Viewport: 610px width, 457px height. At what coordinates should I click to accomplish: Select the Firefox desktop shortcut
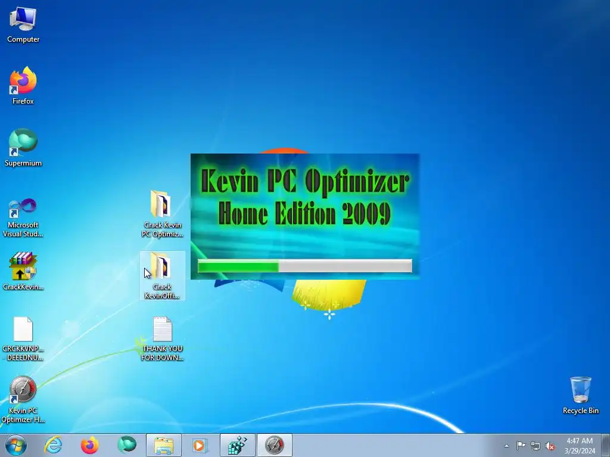click(23, 86)
